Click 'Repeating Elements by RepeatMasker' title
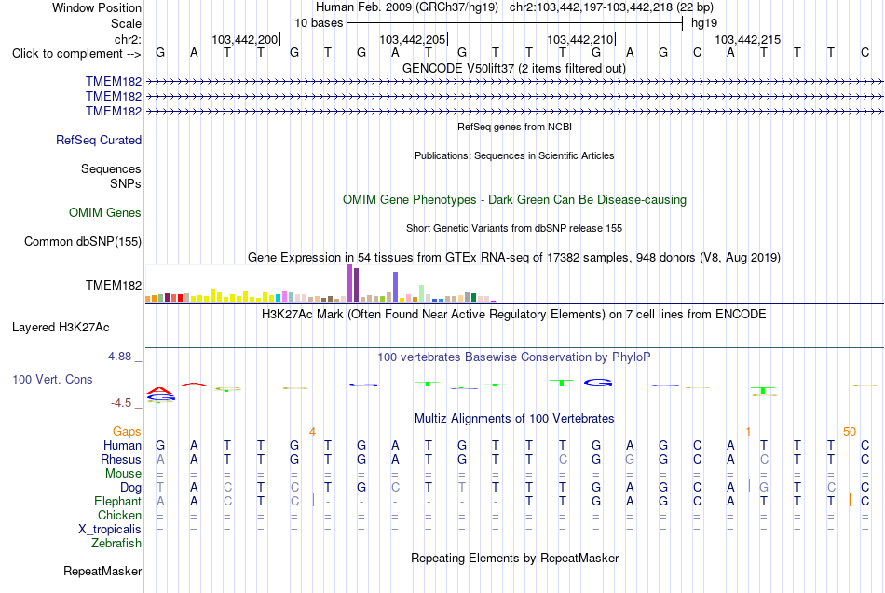The height and width of the screenshot is (593, 885). [514, 558]
